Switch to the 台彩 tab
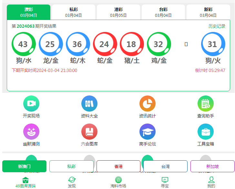Screen dimensions: 235x189 163,12
